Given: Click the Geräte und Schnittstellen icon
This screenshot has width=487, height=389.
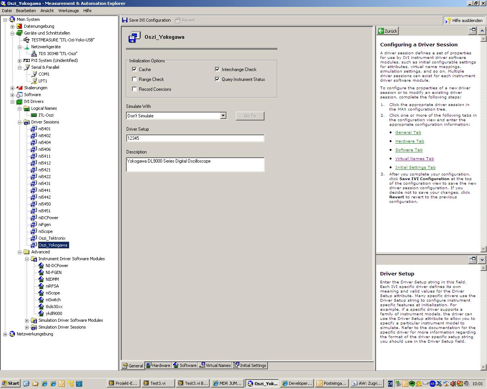Looking at the screenshot, I should pyautogui.click(x=19, y=33).
